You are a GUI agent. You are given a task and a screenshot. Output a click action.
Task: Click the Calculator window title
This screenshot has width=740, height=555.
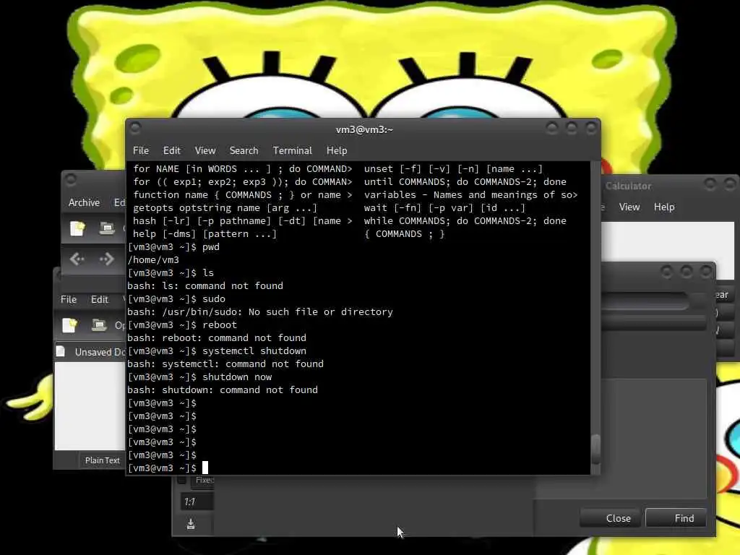pos(628,186)
